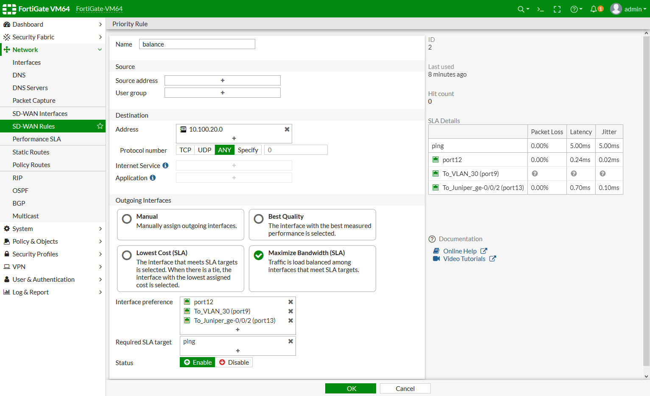The width and height of the screenshot is (650, 396).
Task: Open the help menu icon
Action: tap(576, 9)
